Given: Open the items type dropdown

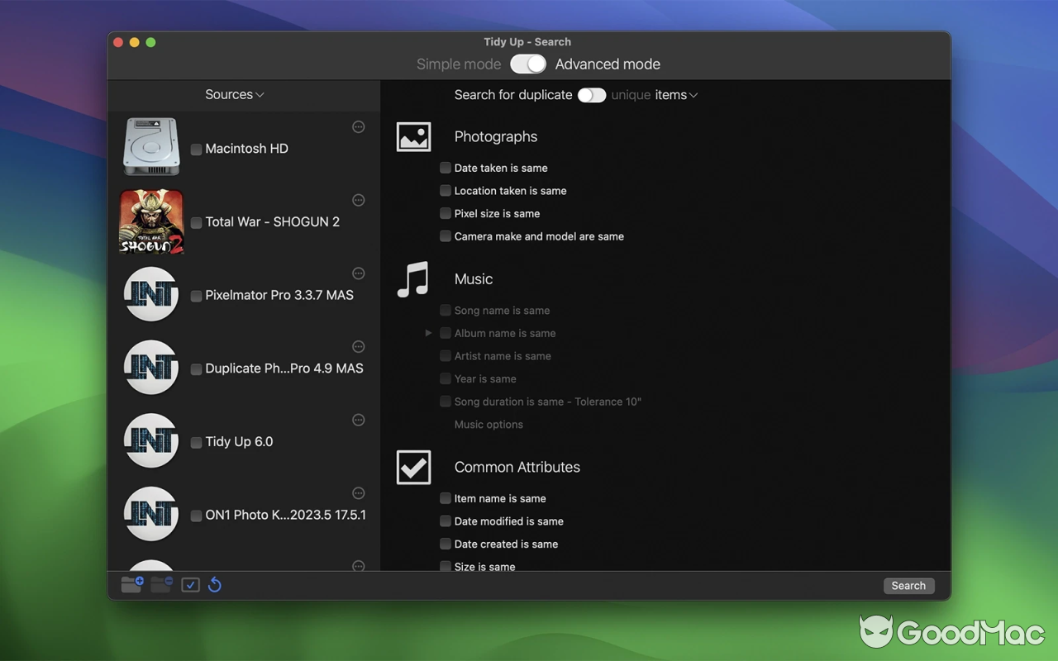Looking at the screenshot, I should [672, 95].
